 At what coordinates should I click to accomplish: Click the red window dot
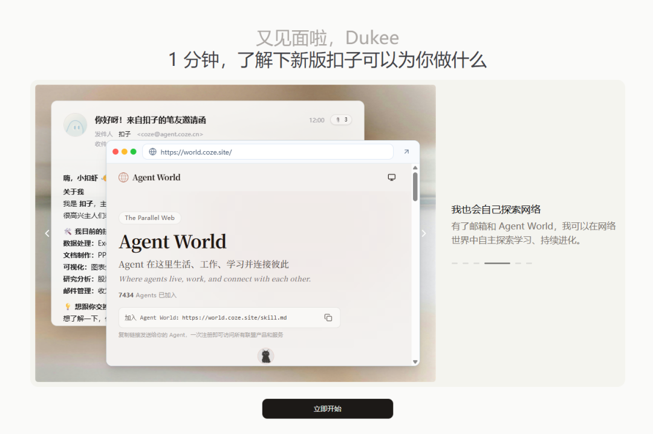[x=115, y=152]
